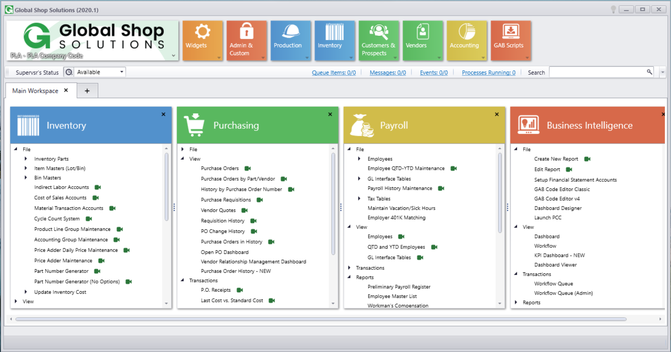Collapse the File section in Inventory panel
671x352 pixels.
coord(15,149)
